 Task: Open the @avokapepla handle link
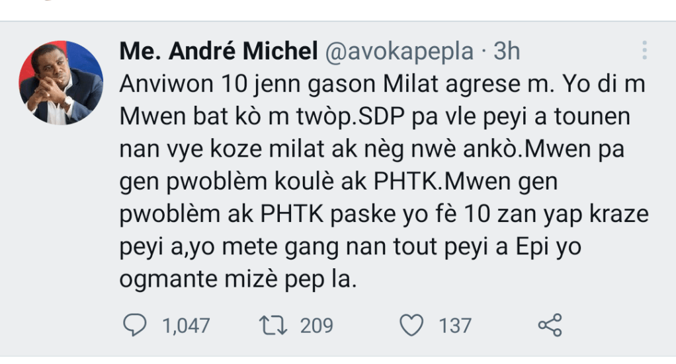[x=399, y=52]
